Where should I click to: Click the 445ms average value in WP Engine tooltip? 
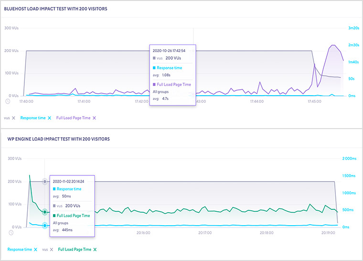[x=67, y=230]
